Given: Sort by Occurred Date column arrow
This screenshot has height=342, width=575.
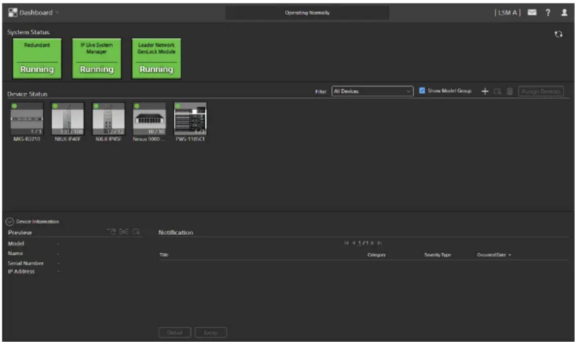Looking at the screenshot, I should tap(510, 255).
